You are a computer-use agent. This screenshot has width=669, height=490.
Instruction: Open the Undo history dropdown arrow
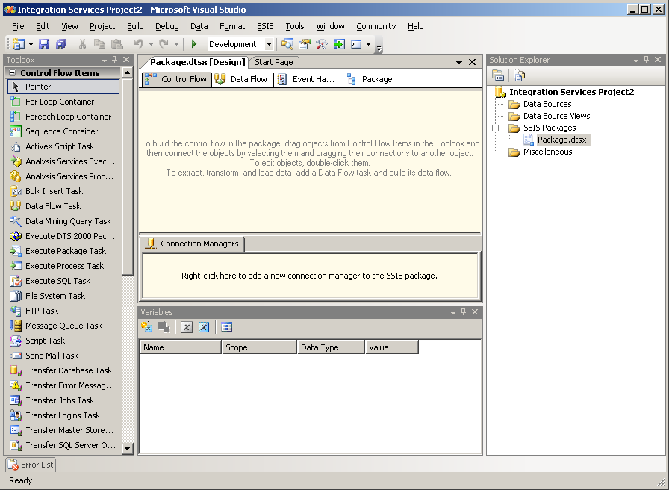click(151, 44)
